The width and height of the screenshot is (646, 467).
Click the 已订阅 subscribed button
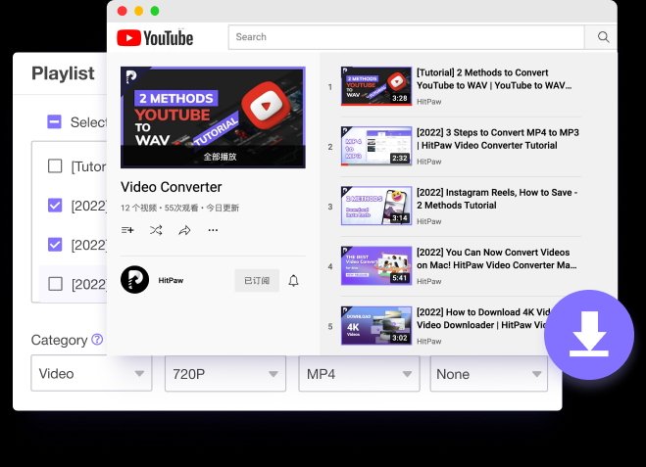pyautogui.click(x=257, y=281)
